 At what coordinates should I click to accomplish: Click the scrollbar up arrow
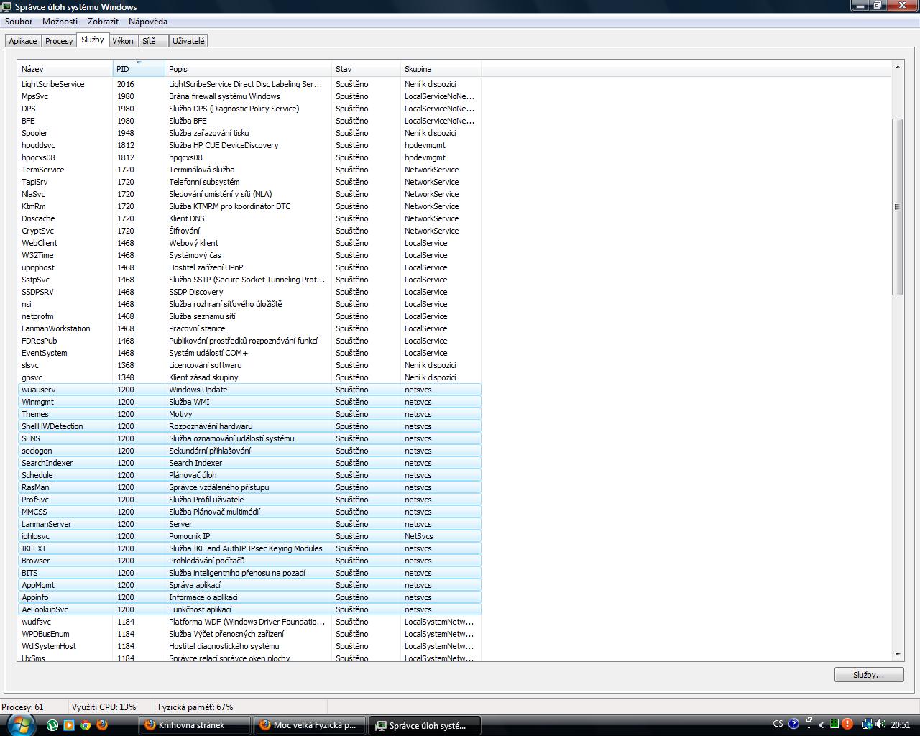coord(897,67)
